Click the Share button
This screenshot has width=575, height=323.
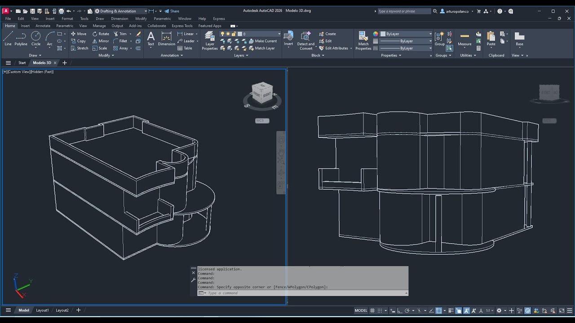coord(172,11)
